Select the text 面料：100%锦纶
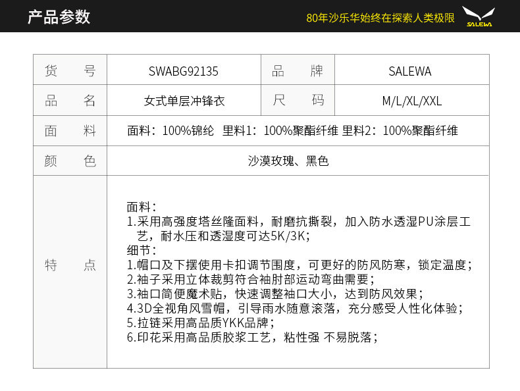520x391 pixels. [x=170, y=131]
